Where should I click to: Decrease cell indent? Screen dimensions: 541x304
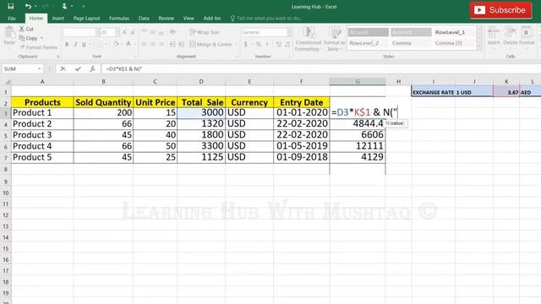[x=172, y=44]
